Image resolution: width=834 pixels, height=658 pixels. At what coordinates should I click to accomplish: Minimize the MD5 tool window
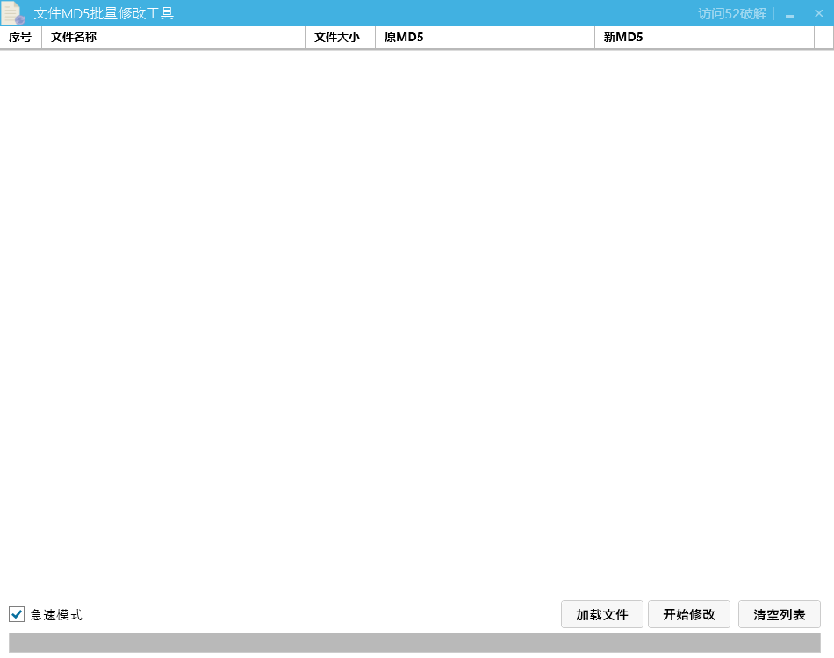click(790, 14)
